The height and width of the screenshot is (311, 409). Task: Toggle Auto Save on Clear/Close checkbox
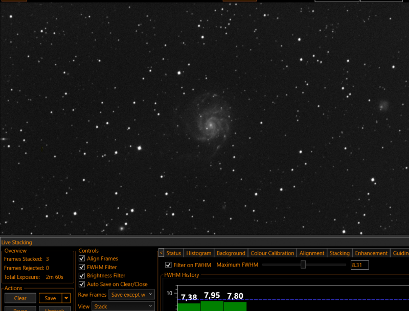click(x=82, y=284)
